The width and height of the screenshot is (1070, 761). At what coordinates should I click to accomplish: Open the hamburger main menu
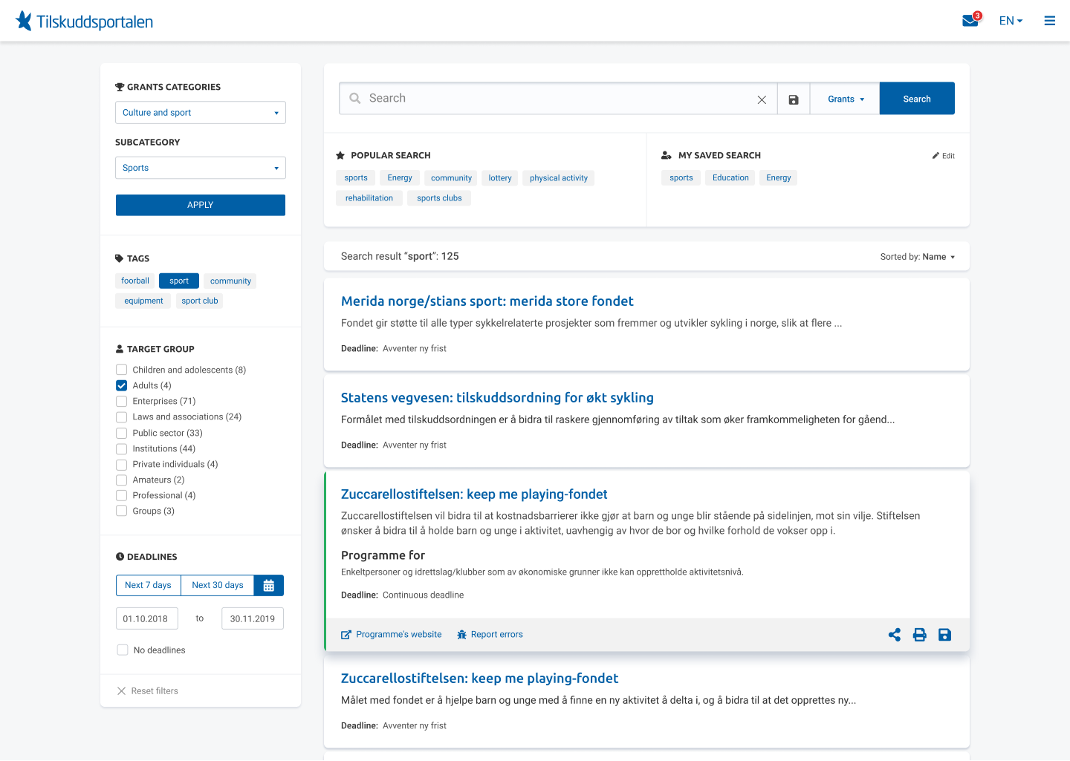pos(1049,21)
